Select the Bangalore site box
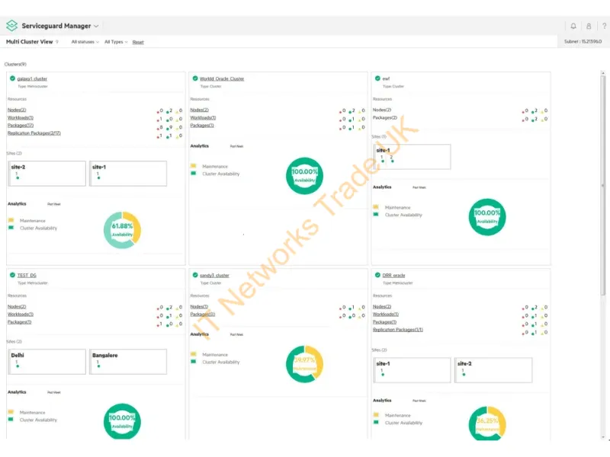This screenshot has width=610, height=457. [x=128, y=362]
